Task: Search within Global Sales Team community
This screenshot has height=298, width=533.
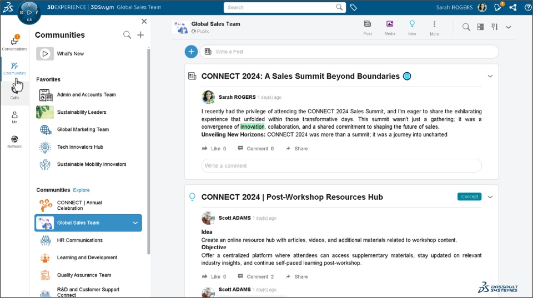Action: coord(466,27)
